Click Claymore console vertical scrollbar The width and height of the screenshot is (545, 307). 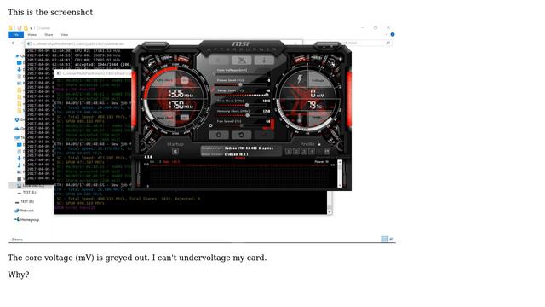click(x=330, y=202)
